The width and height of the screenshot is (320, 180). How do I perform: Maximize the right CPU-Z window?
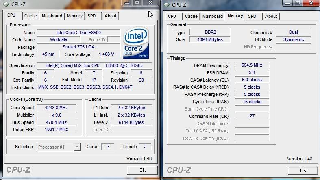click(x=298, y=3)
